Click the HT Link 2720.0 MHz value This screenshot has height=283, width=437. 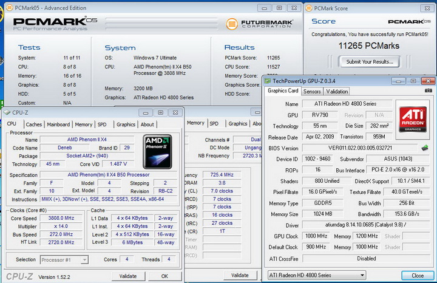(x=61, y=242)
